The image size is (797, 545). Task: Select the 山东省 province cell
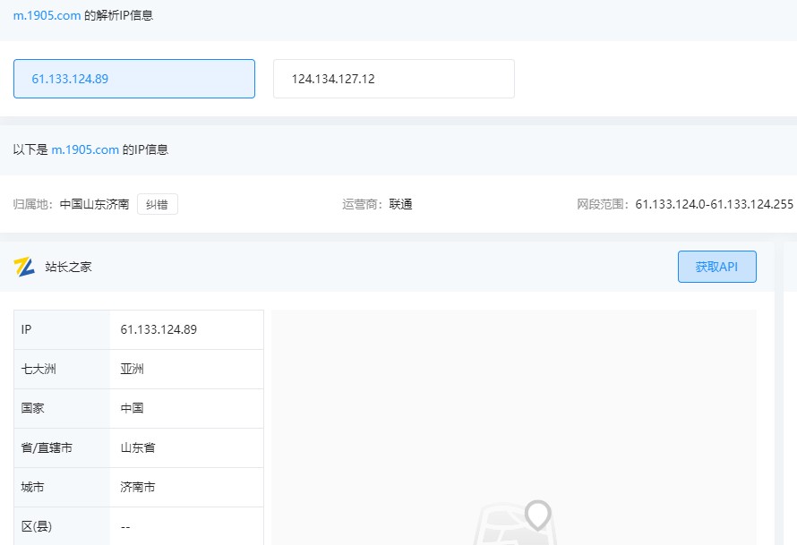138,448
